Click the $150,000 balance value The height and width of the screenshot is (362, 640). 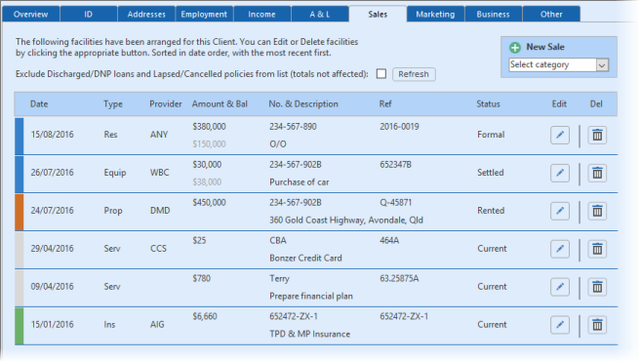coord(209,144)
